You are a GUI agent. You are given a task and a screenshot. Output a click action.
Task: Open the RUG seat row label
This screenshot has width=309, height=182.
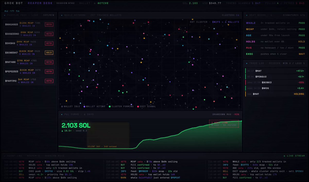point(249,48)
